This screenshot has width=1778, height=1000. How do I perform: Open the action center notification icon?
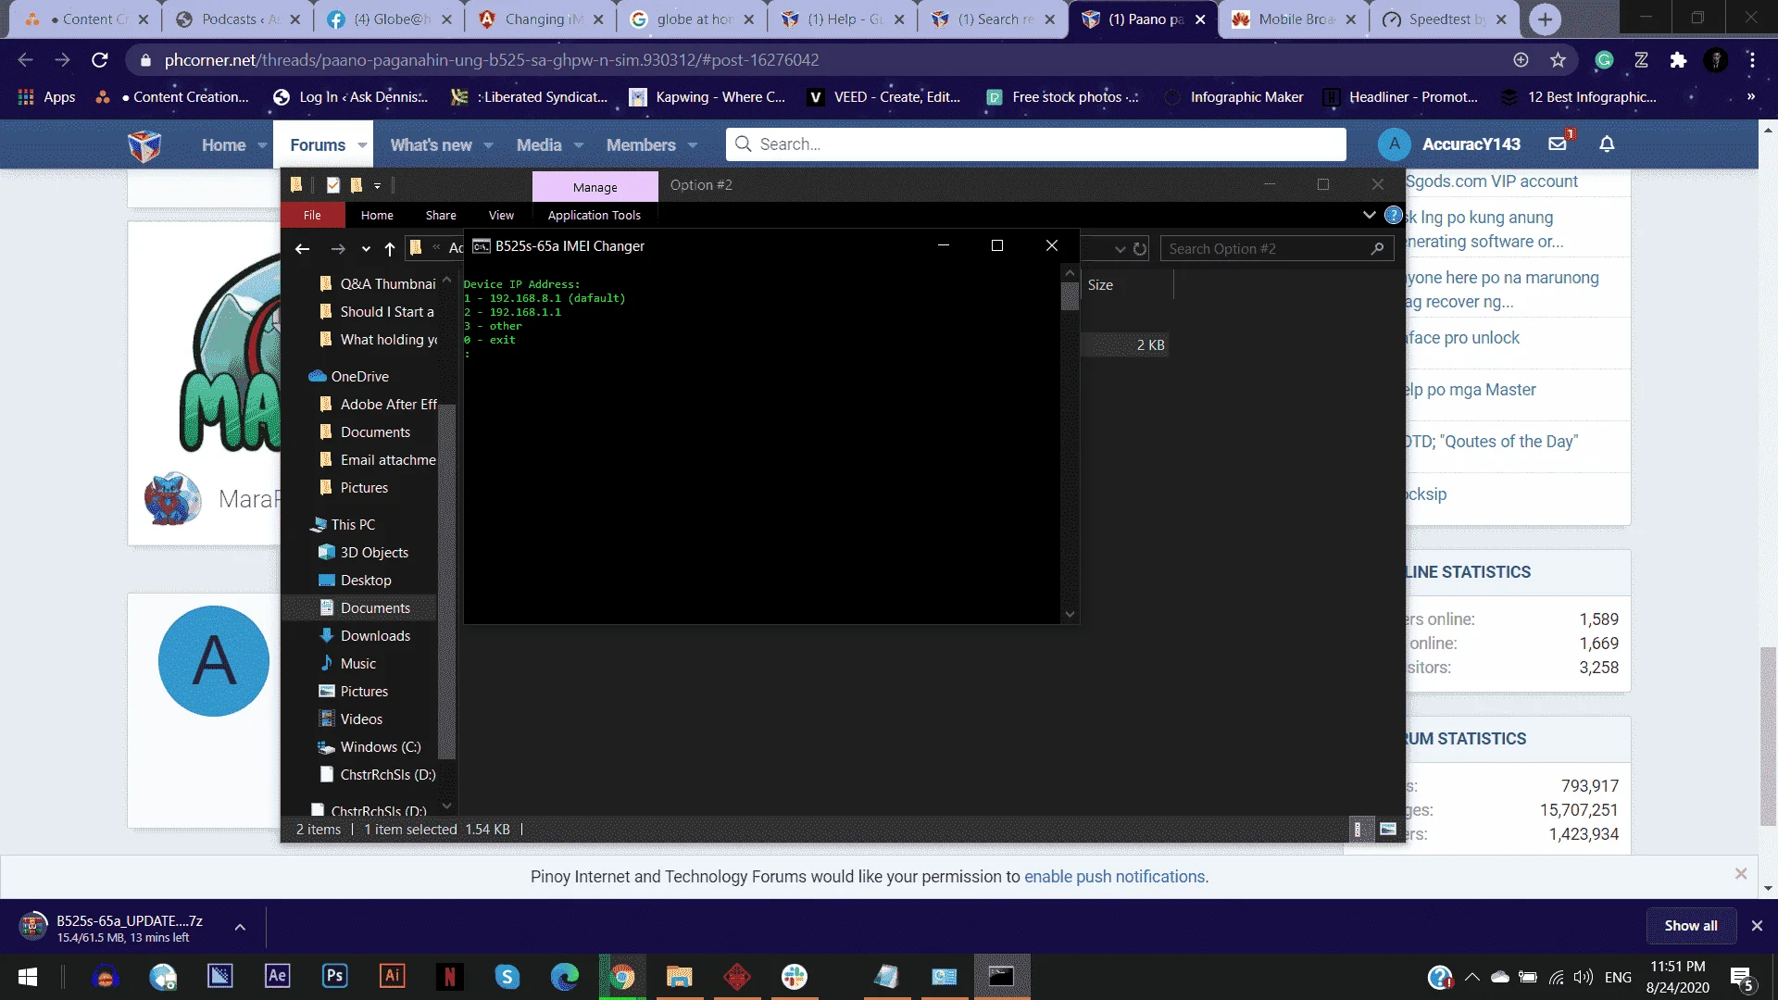1741,978
